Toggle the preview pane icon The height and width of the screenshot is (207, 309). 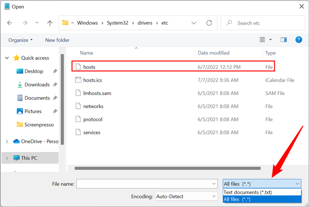(284, 40)
